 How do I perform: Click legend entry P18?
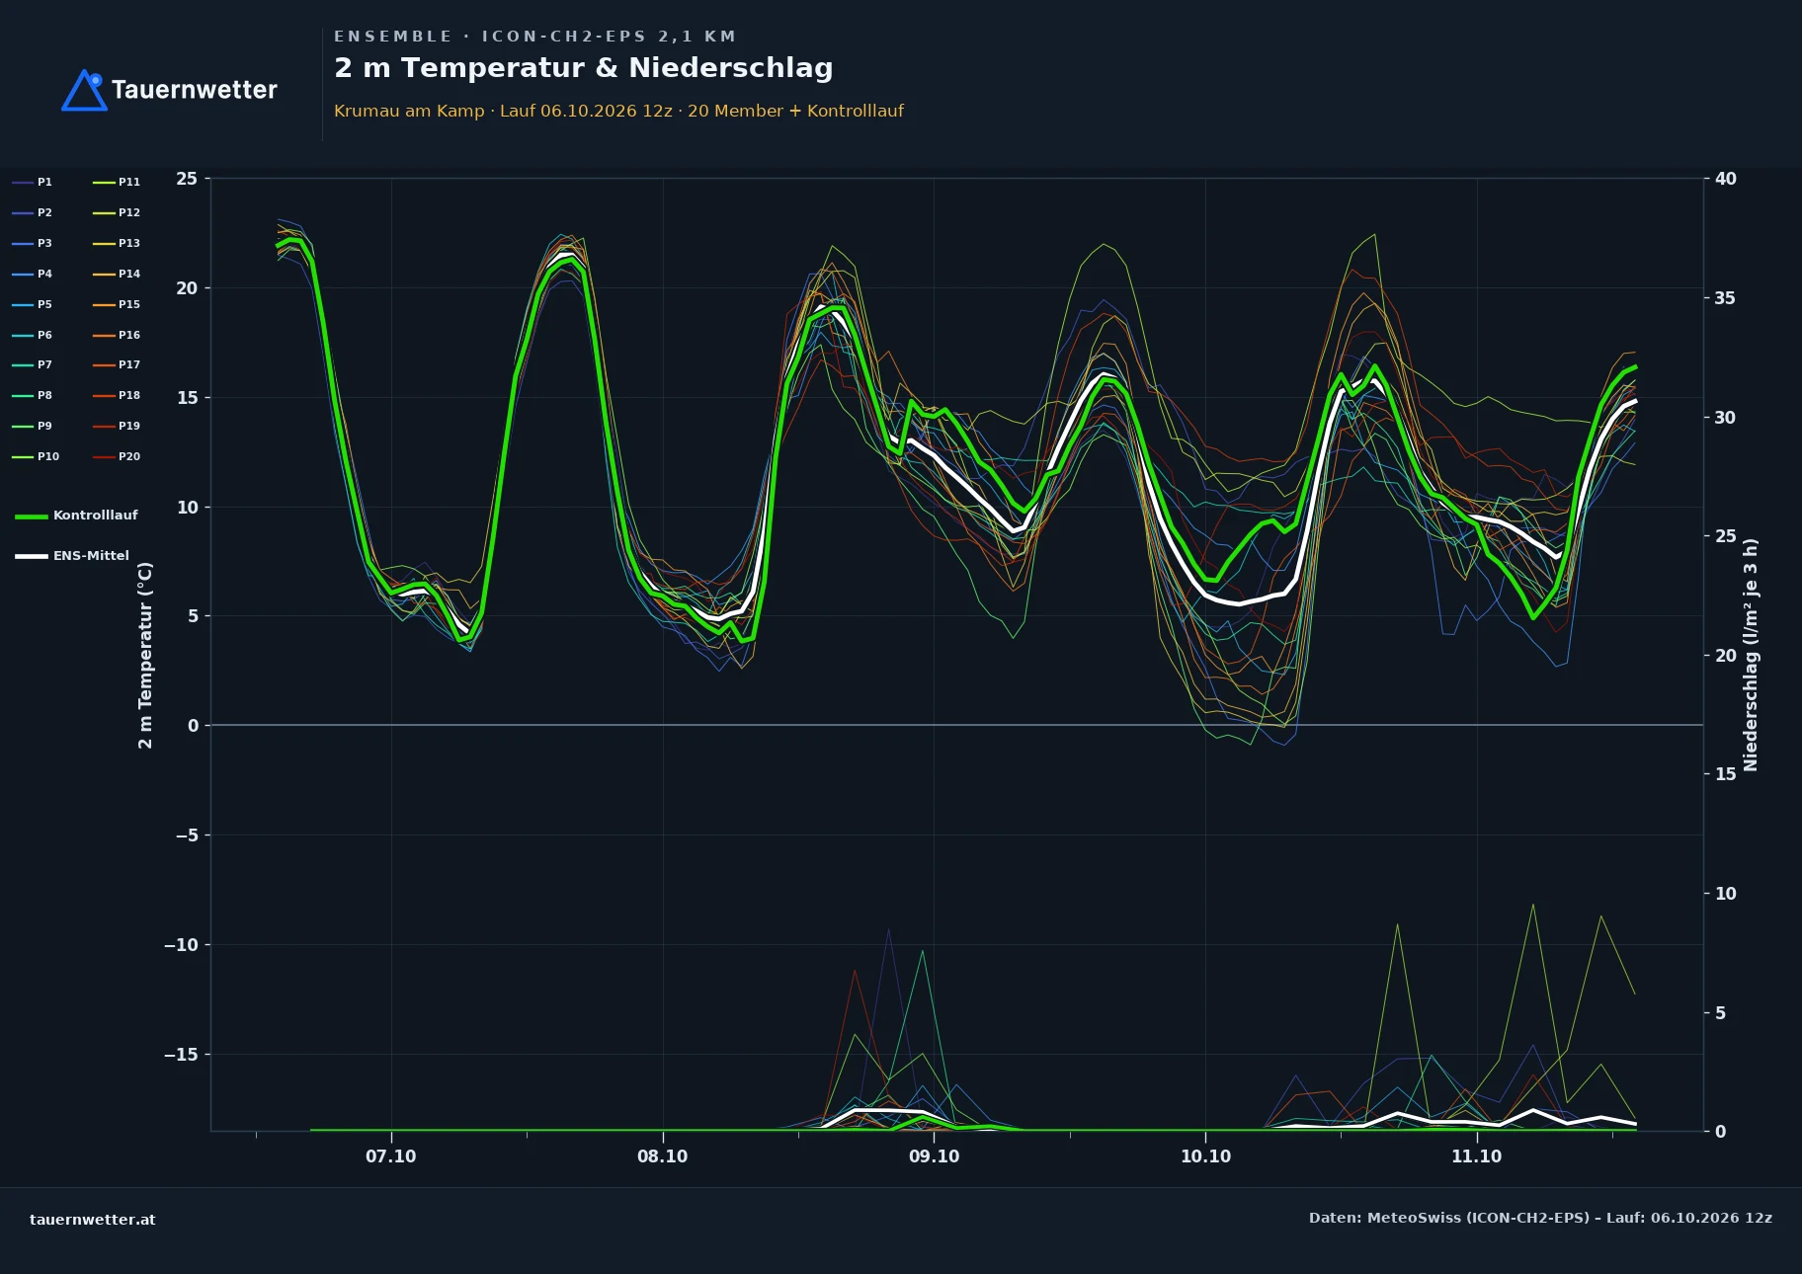[117, 395]
